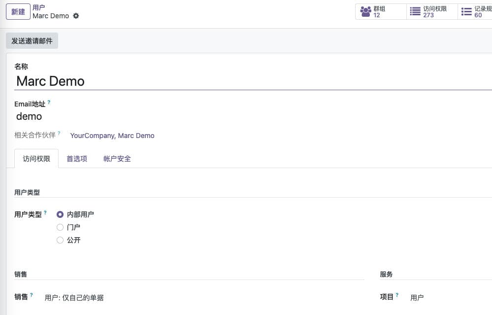
Task: Click help question mark beside 相关合作伙伴
Action: click(59, 134)
